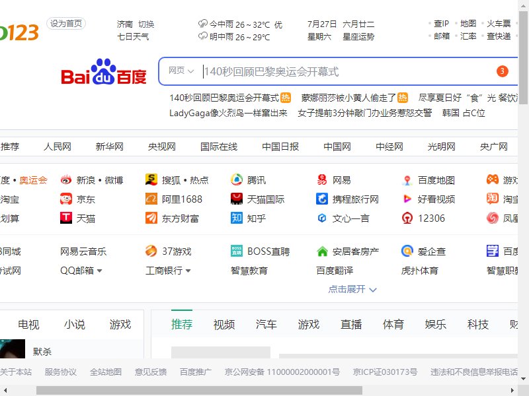Viewport: 529px width, 396px height.
Task: Open the 虎扑体育 link
Action: (x=420, y=271)
